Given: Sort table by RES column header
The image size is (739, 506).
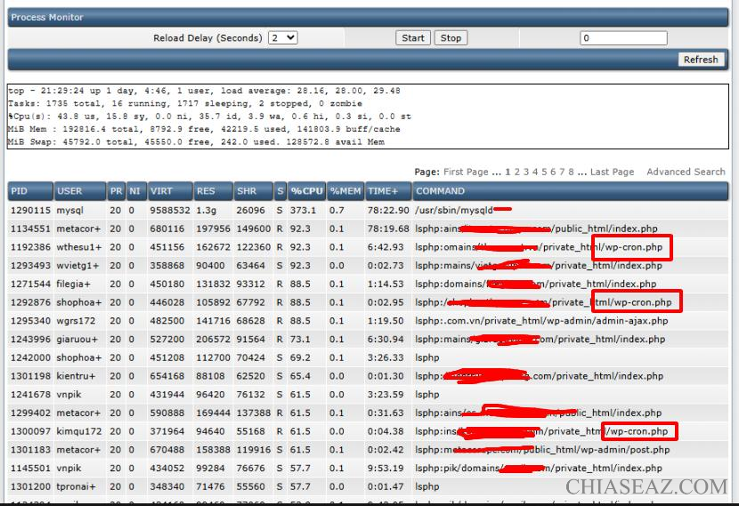Looking at the screenshot, I should [x=206, y=190].
